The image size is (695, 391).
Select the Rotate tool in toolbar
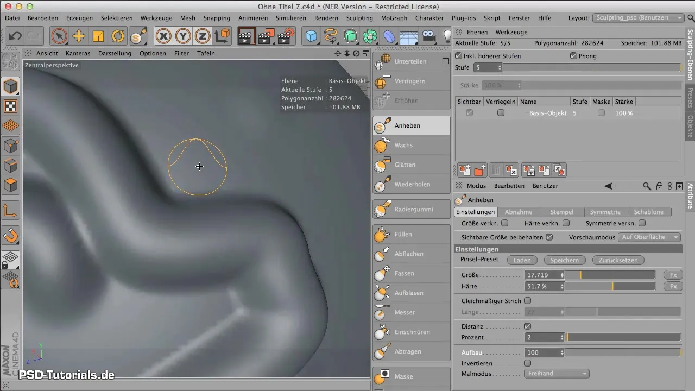pos(118,36)
